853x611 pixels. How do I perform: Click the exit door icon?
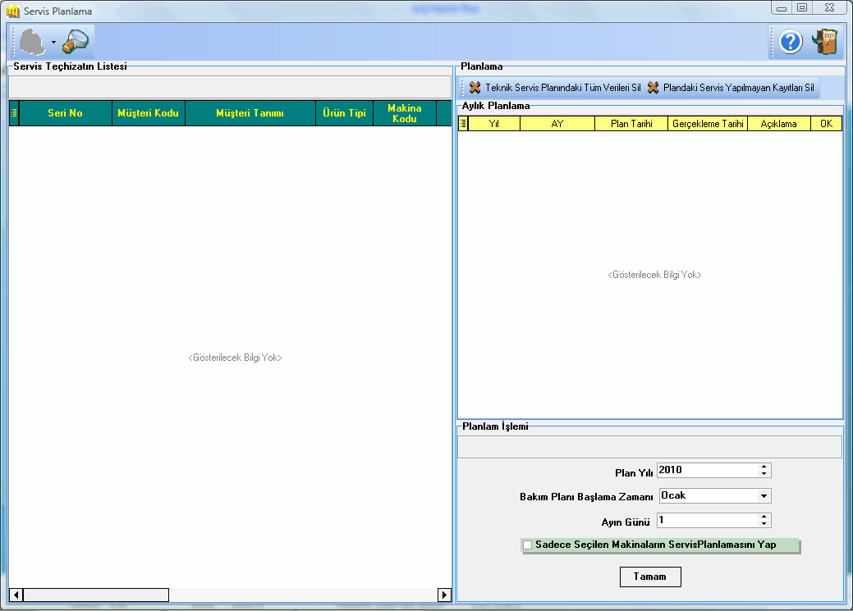click(825, 42)
